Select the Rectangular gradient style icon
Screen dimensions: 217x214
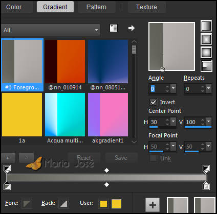click(206, 39)
